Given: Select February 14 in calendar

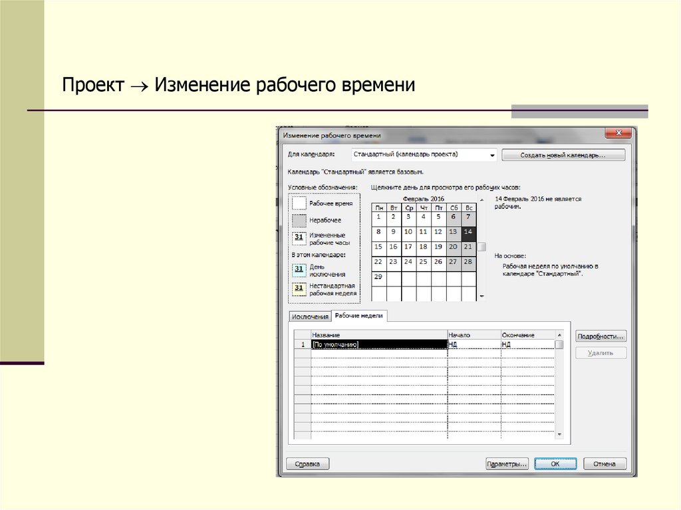Looking at the screenshot, I should coord(468,233).
